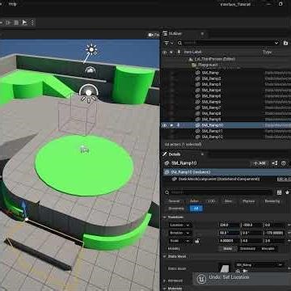Open the Scale type dropdown
This screenshot has width=291, height=291.
click(x=180, y=241)
